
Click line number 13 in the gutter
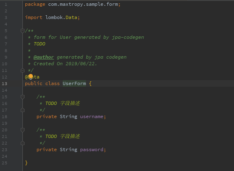(5, 84)
